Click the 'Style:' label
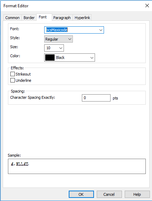The width and height of the screenshot is (152, 201). pos(15,38)
